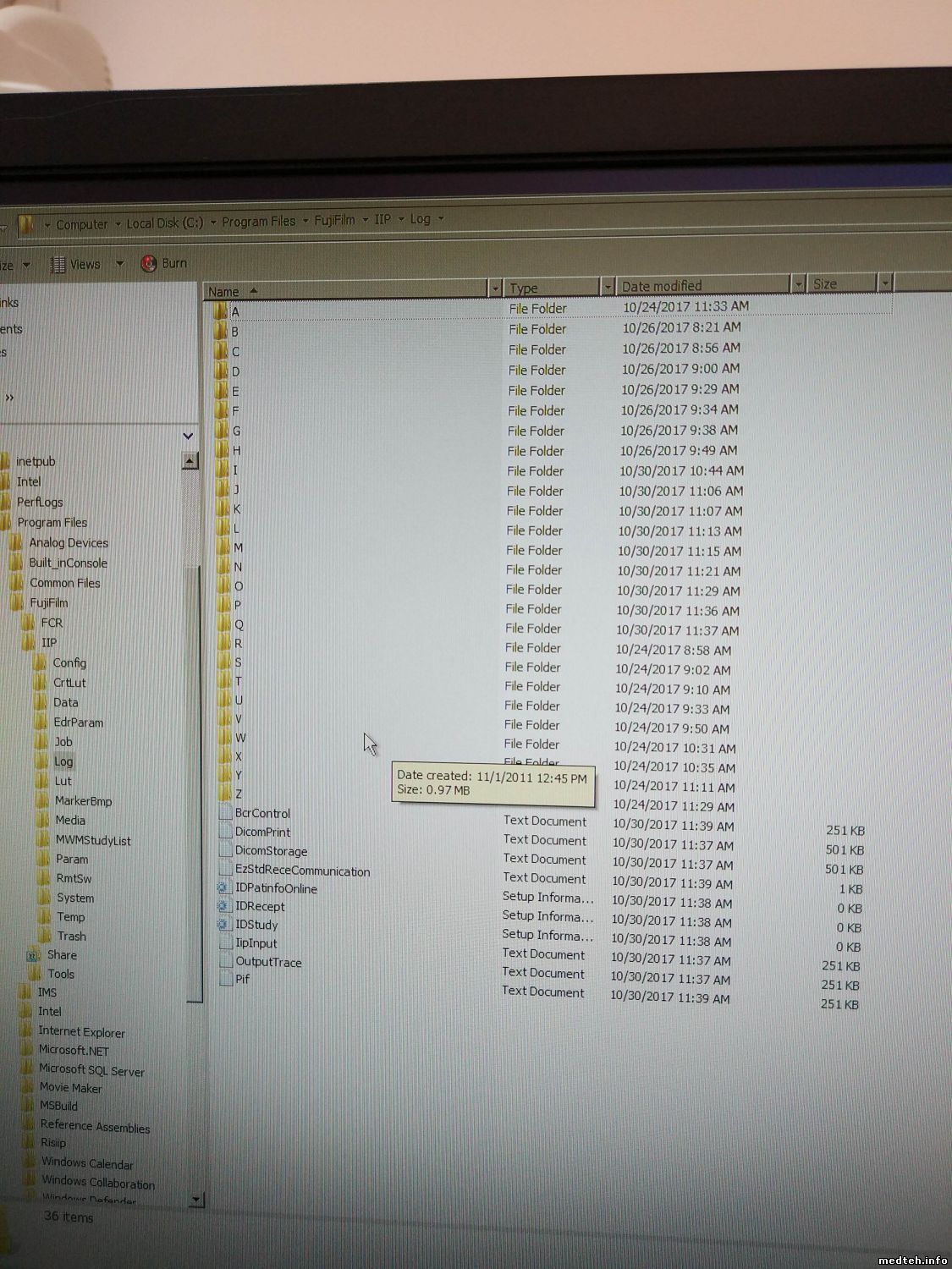Viewport: 952px width, 1269px height.
Task: Open the folder named A
Action: [x=234, y=311]
